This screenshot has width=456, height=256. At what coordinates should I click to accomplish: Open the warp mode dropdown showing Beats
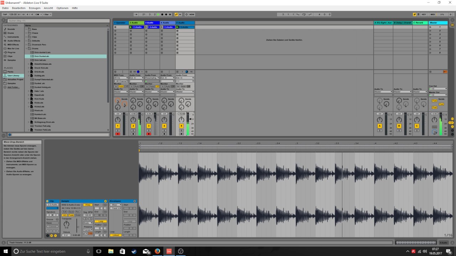coord(88,223)
